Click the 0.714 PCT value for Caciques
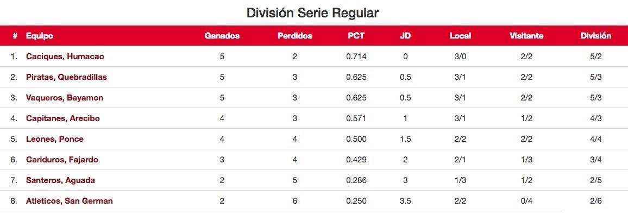 [356, 56]
